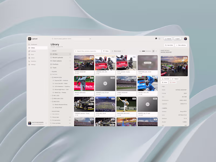Viewport: 216px width, 162px height.
Task: Click the gear icon beside Settings
Action: (29, 65)
